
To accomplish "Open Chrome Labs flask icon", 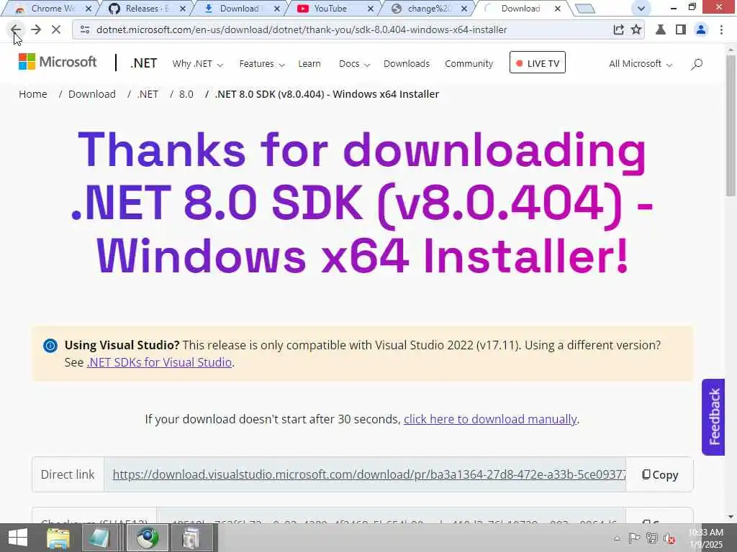I will (x=661, y=29).
